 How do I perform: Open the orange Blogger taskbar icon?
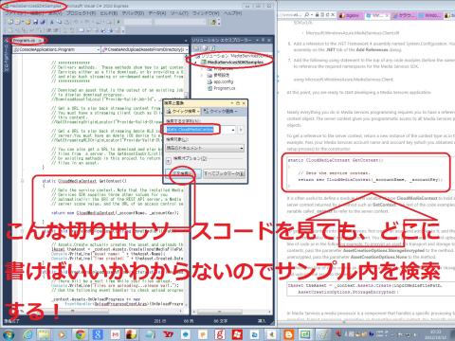[288, 334]
